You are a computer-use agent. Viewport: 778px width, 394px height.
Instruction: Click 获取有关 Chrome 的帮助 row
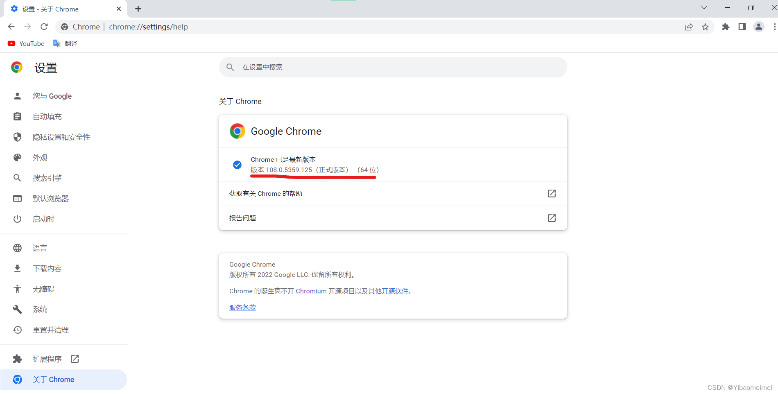point(393,193)
